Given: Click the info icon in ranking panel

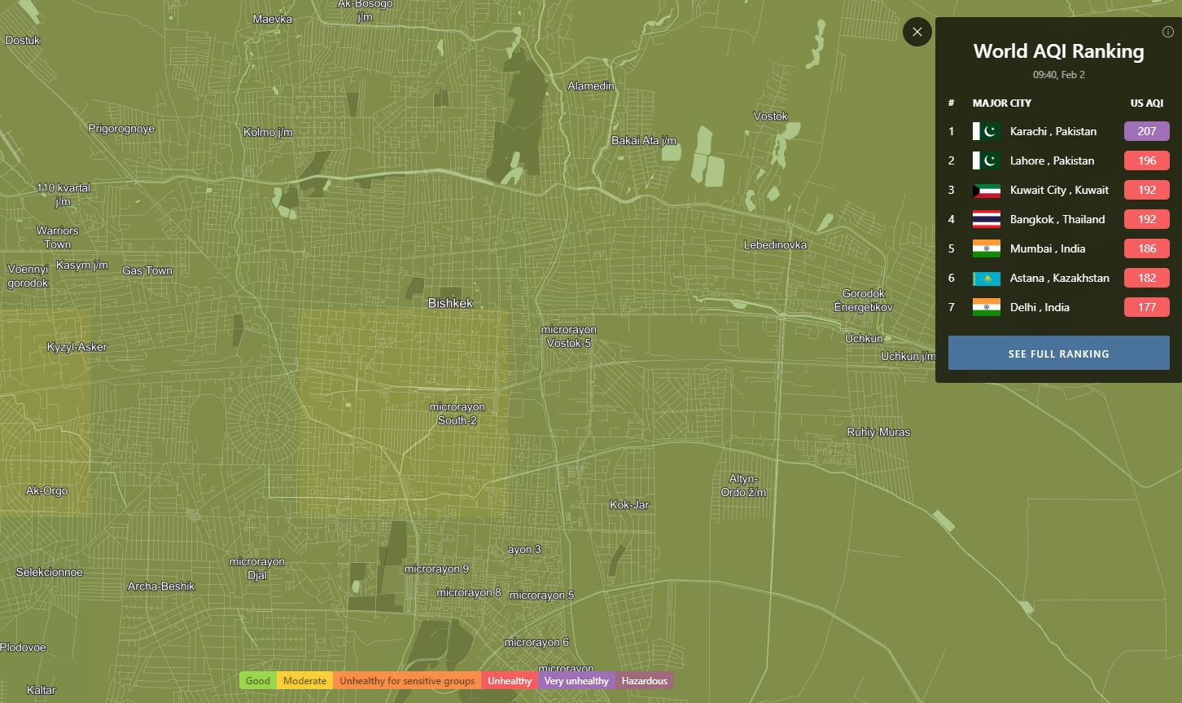Looking at the screenshot, I should pyautogui.click(x=1168, y=32).
